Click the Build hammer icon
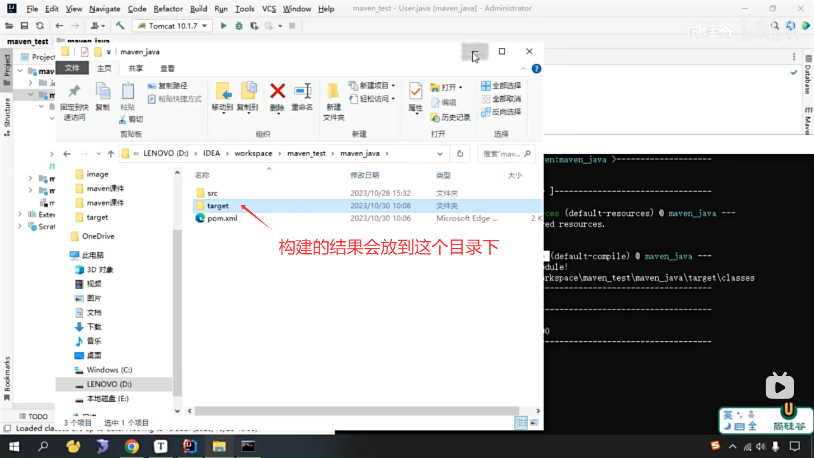The image size is (814, 458). (120, 26)
